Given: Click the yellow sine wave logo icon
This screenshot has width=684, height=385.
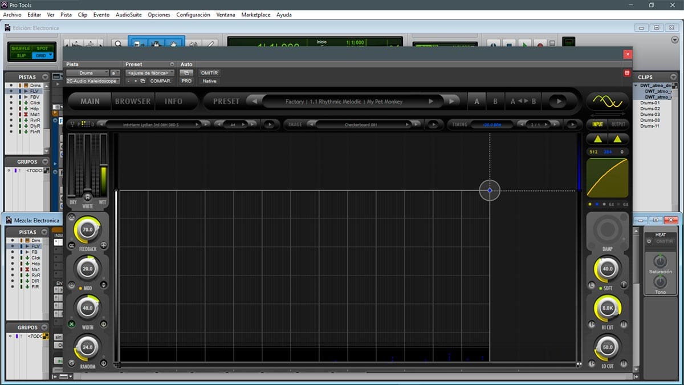Looking at the screenshot, I should pyautogui.click(x=608, y=102).
